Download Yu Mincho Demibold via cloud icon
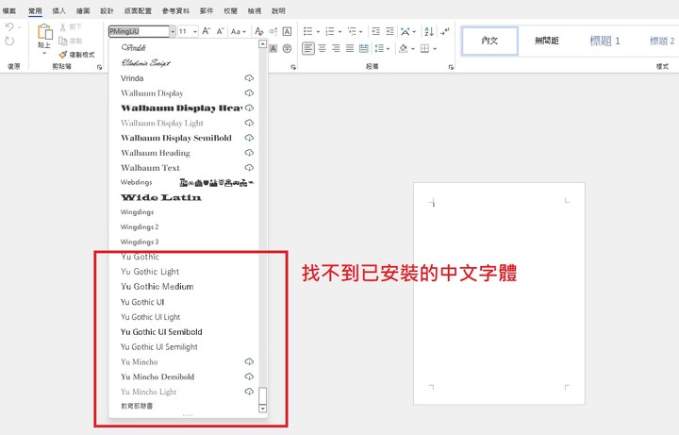 point(249,376)
